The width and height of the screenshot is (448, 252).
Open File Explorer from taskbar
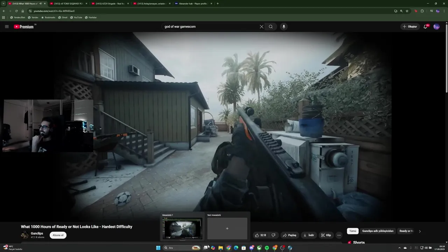(220, 248)
